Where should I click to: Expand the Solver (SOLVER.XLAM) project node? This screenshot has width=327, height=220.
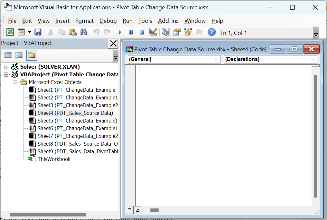(6, 67)
